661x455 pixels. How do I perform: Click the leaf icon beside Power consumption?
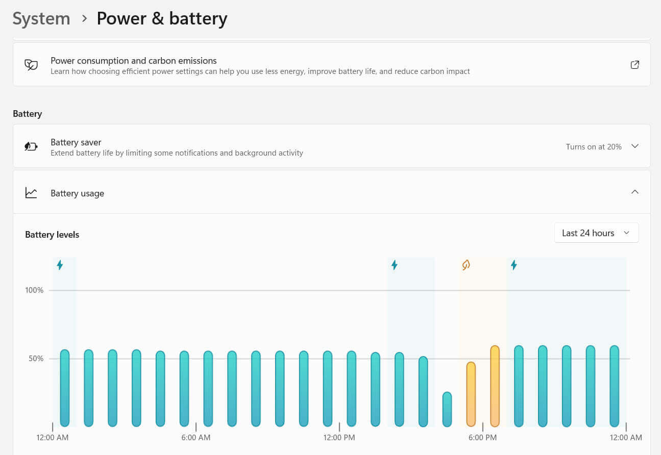click(x=31, y=65)
